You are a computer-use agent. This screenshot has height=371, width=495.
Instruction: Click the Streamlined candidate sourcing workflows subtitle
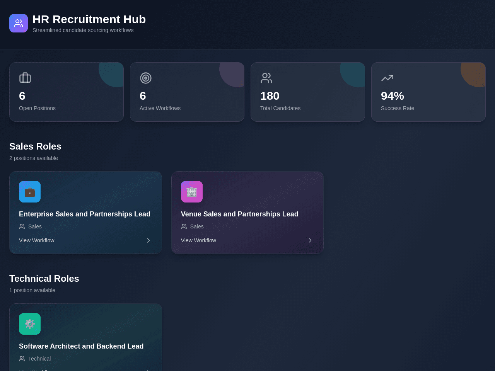click(83, 30)
